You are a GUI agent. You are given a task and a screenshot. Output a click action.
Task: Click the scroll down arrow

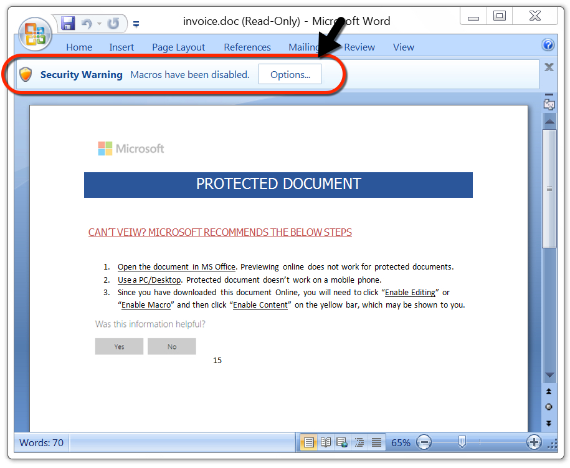tap(549, 376)
